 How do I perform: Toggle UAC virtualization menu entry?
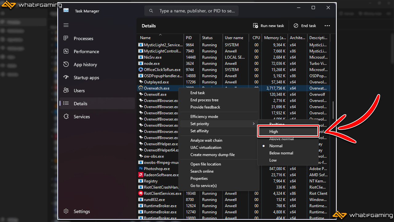point(219,147)
